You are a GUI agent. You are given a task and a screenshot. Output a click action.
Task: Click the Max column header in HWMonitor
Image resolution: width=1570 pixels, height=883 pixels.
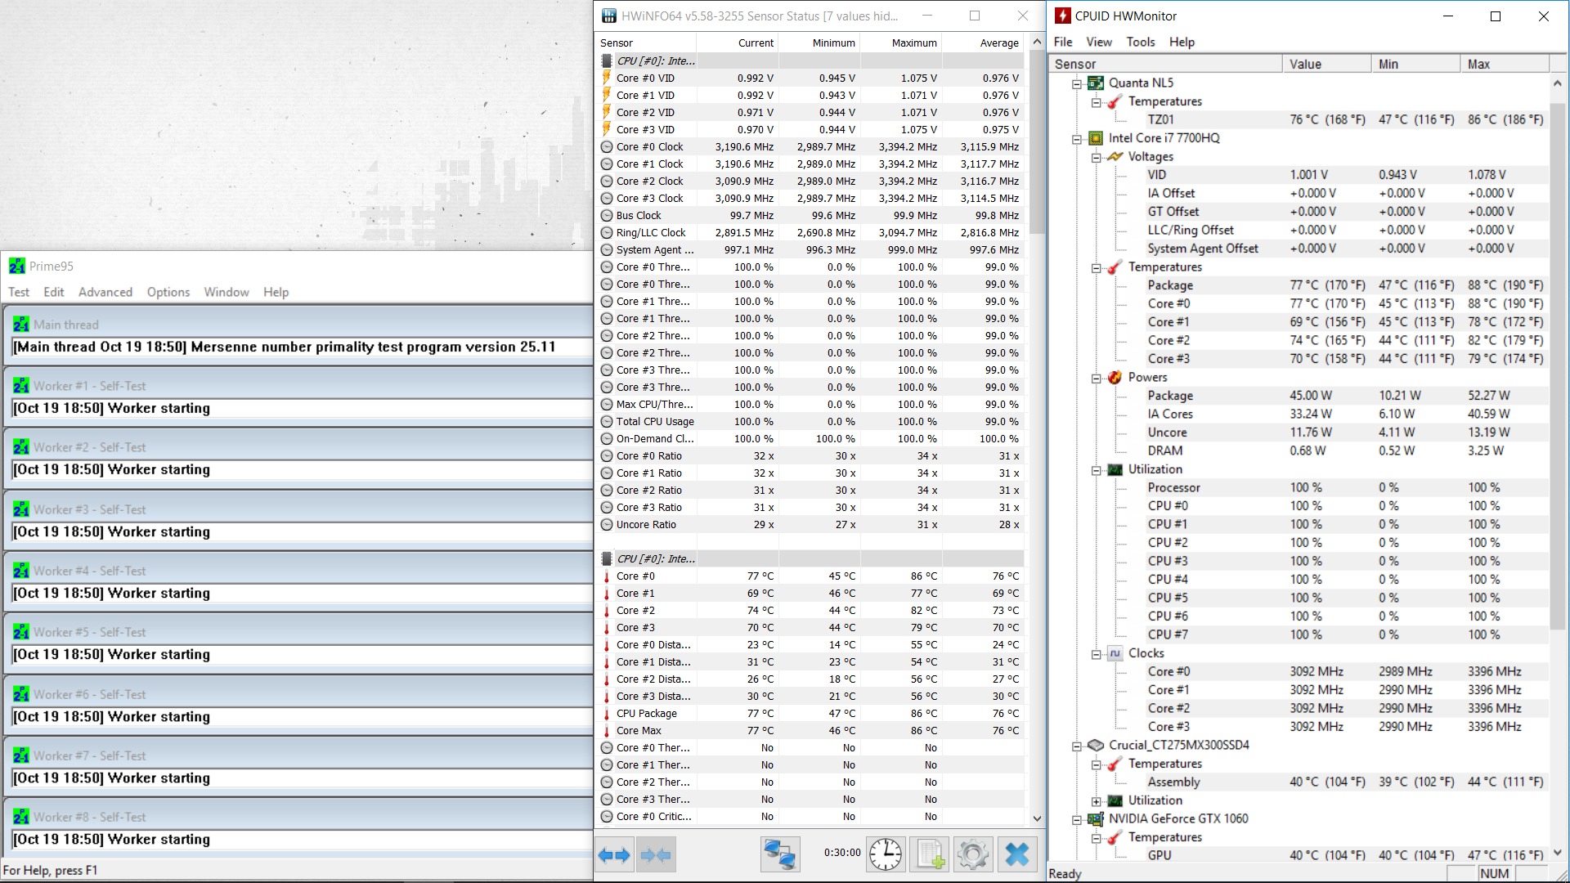point(1505,64)
